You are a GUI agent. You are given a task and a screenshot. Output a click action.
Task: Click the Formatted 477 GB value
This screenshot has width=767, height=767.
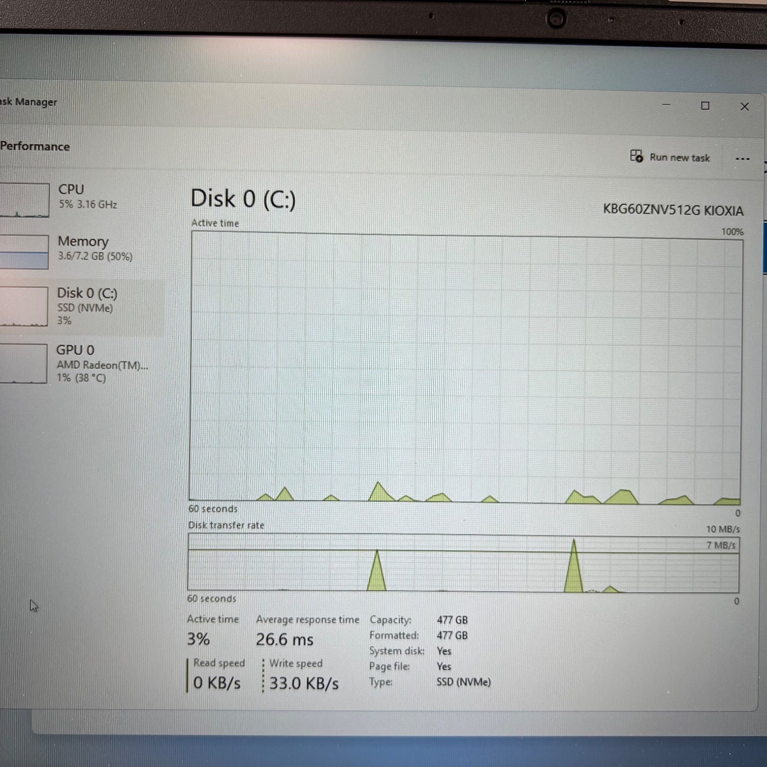tap(452, 636)
